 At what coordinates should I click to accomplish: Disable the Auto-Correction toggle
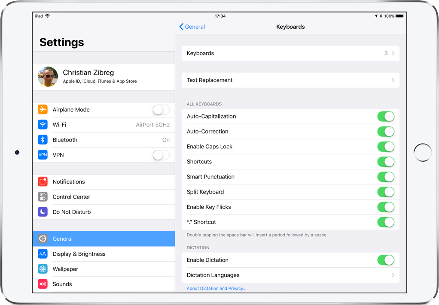[x=386, y=131]
